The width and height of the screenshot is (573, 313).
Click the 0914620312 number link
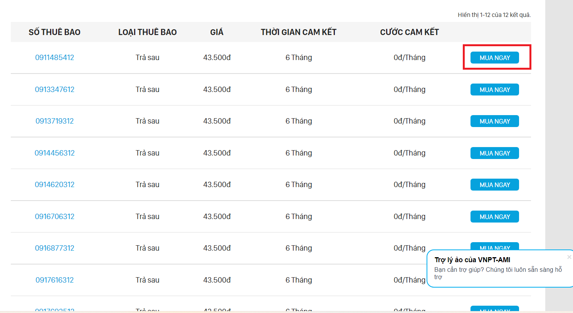click(x=55, y=185)
